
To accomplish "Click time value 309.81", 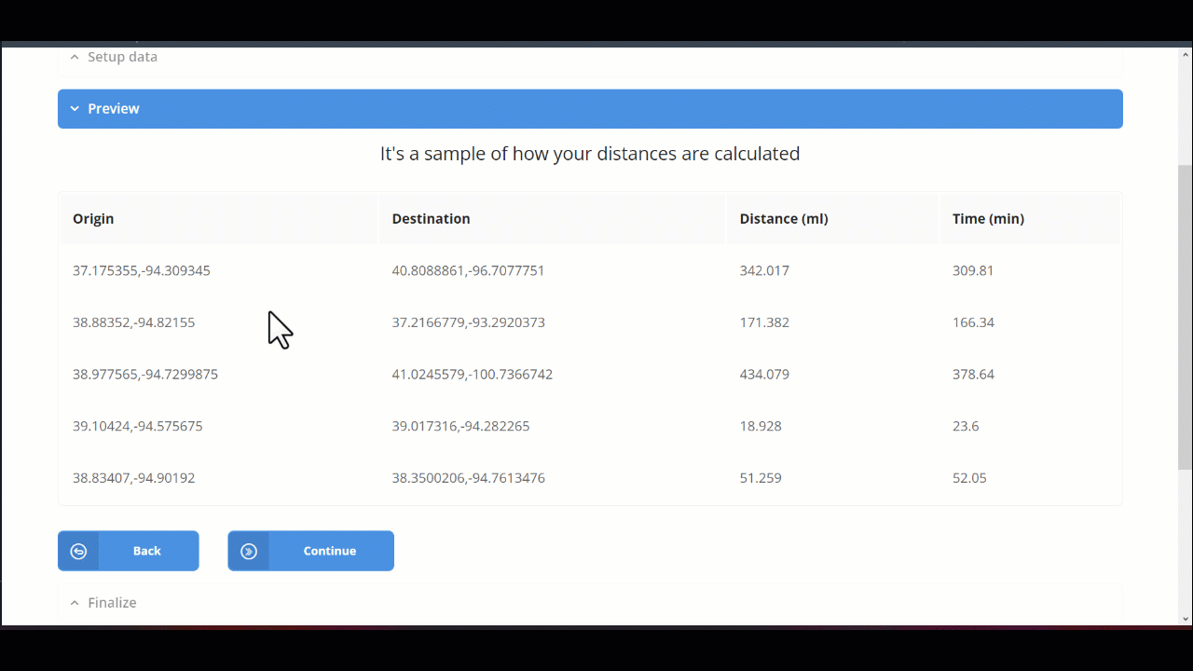I will pyautogui.click(x=973, y=271).
